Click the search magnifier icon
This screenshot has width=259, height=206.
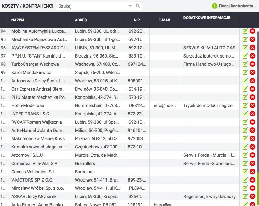[138, 6]
